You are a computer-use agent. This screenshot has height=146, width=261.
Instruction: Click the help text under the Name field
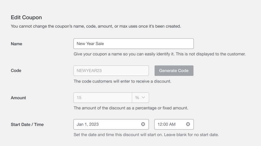(159, 54)
